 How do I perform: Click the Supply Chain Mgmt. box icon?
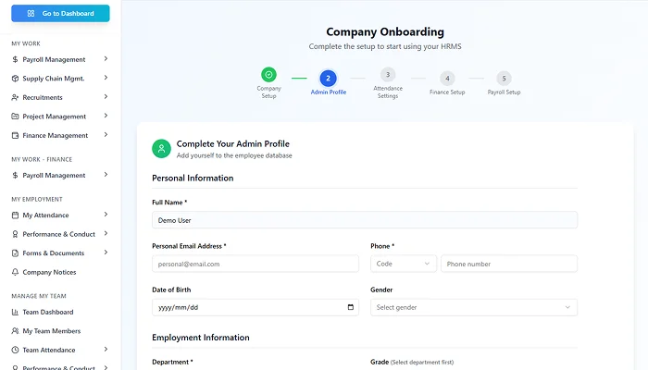pyautogui.click(x=15, y=79)
